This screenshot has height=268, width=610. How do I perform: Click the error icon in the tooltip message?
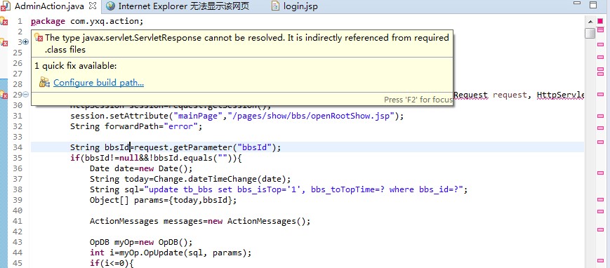click(39, 38)
